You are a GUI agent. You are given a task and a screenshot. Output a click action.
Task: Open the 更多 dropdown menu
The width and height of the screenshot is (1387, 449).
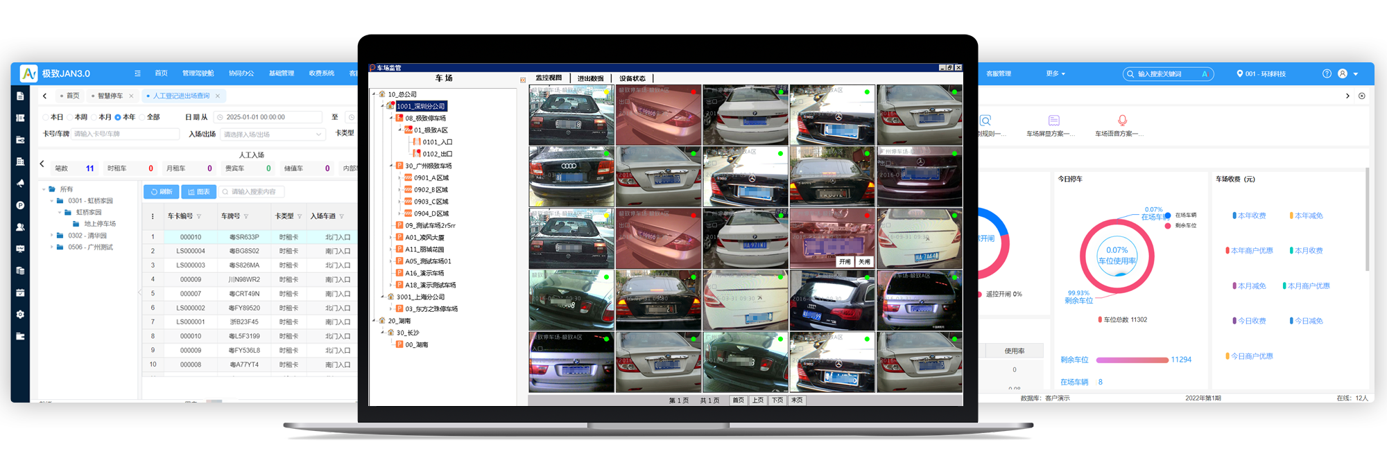point(1056,73)
